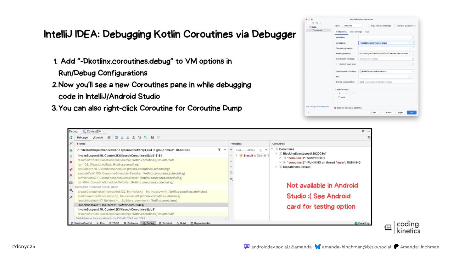This screenshot has width=453, height=255.
Task: Open the Java language dropdown in Variables
Action: tap(251, 150)
